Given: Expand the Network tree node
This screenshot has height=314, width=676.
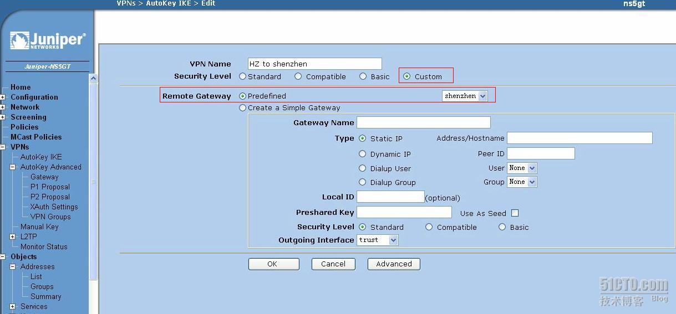Looking at the screenshot, I should tap(3, 107).
